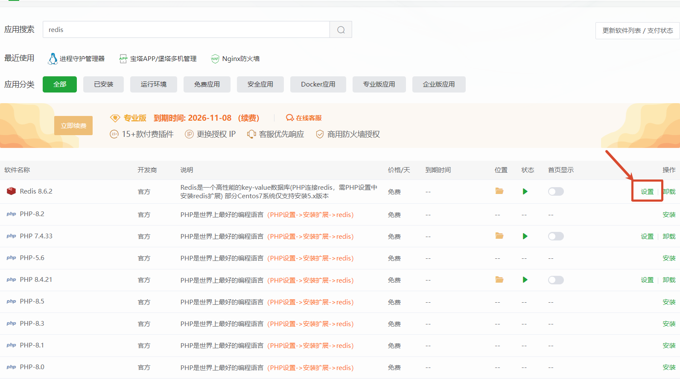Click the php icon beside PHP-8.2
The image size is (680, 379).
click(x=11, y=214)
